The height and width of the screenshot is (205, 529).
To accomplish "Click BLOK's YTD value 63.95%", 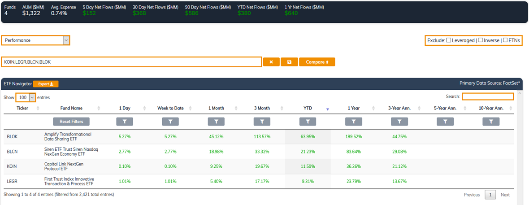I will [308, 137].
